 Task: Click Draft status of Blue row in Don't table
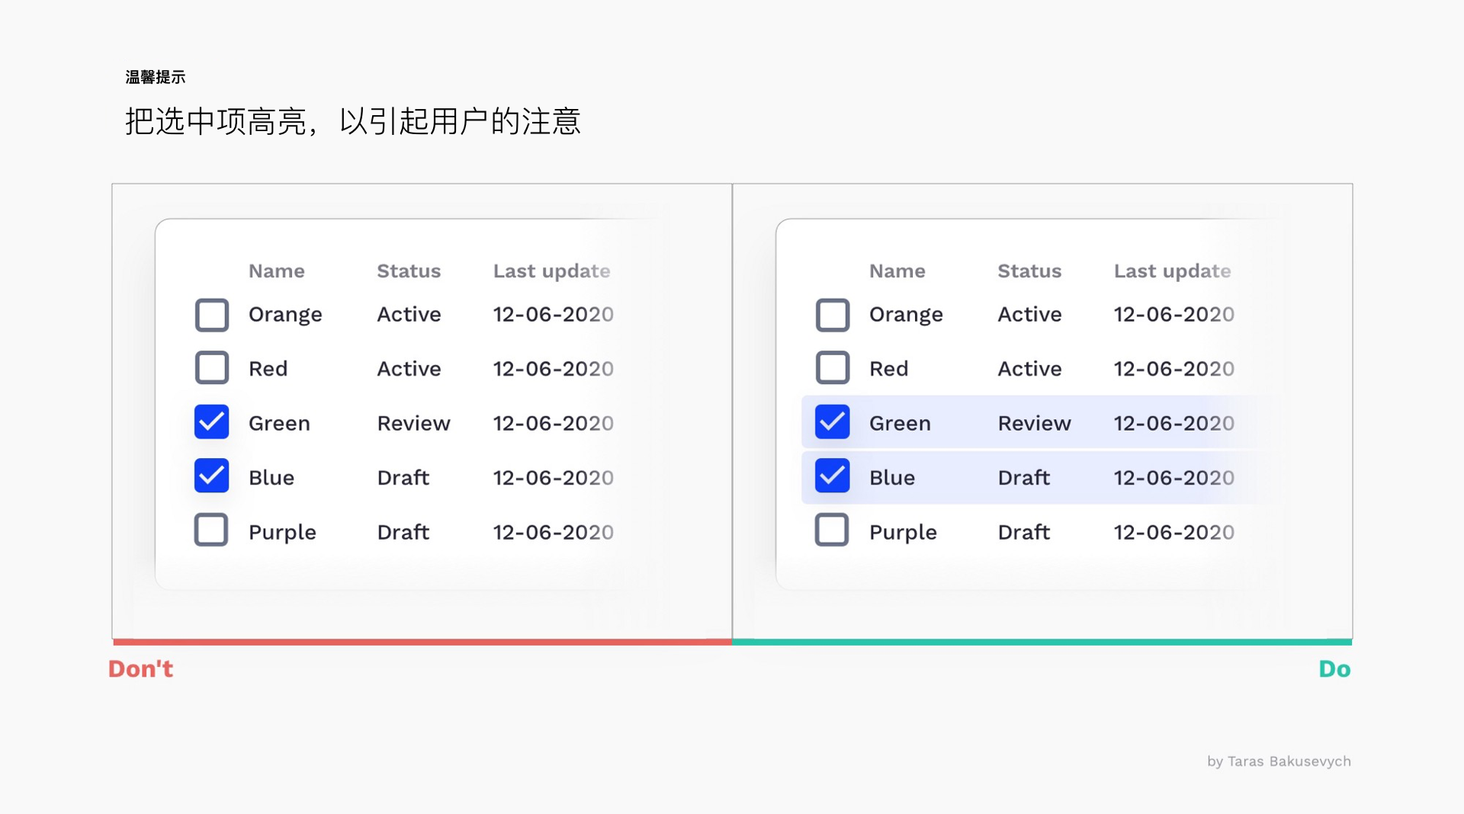[403, 478]
